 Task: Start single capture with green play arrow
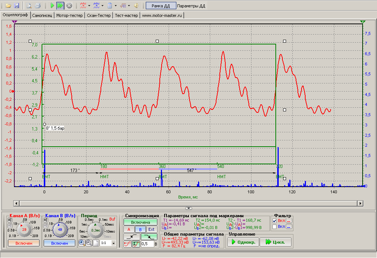[52, 6]
